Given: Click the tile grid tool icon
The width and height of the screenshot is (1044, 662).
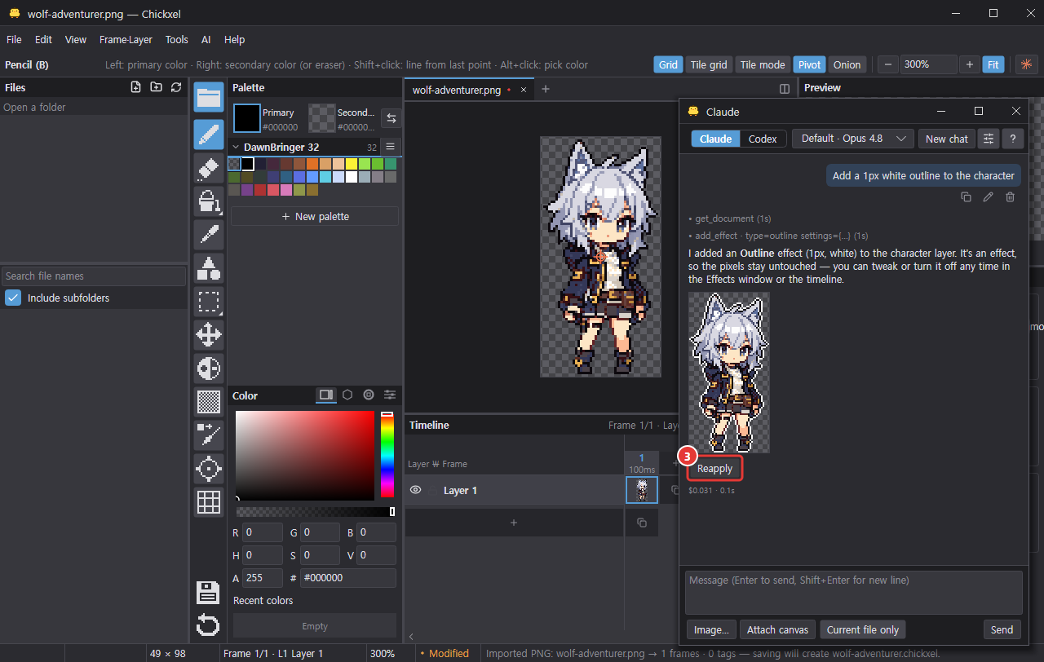Looking at the screenshot, I should pos(209,502).
